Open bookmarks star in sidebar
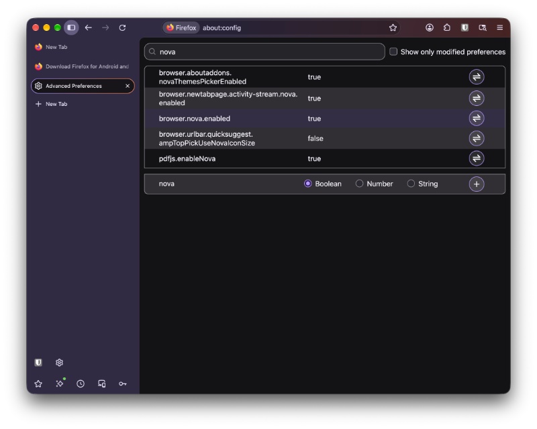The width and height of the screenshot is (537, 429). [x=38, y=384]
